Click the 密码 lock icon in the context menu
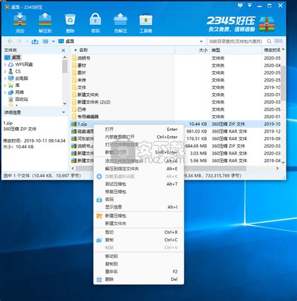 pos(99,200)
